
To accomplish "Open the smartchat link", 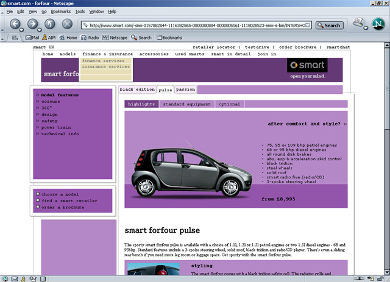I will point(338,47).
